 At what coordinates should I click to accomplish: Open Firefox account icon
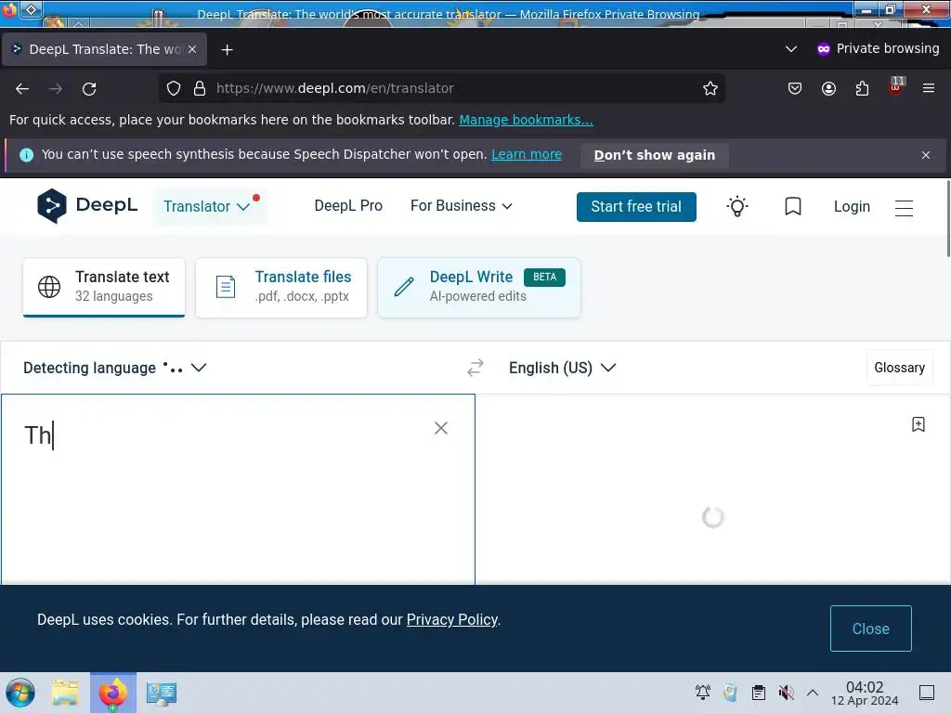click(x=828, y=88)
